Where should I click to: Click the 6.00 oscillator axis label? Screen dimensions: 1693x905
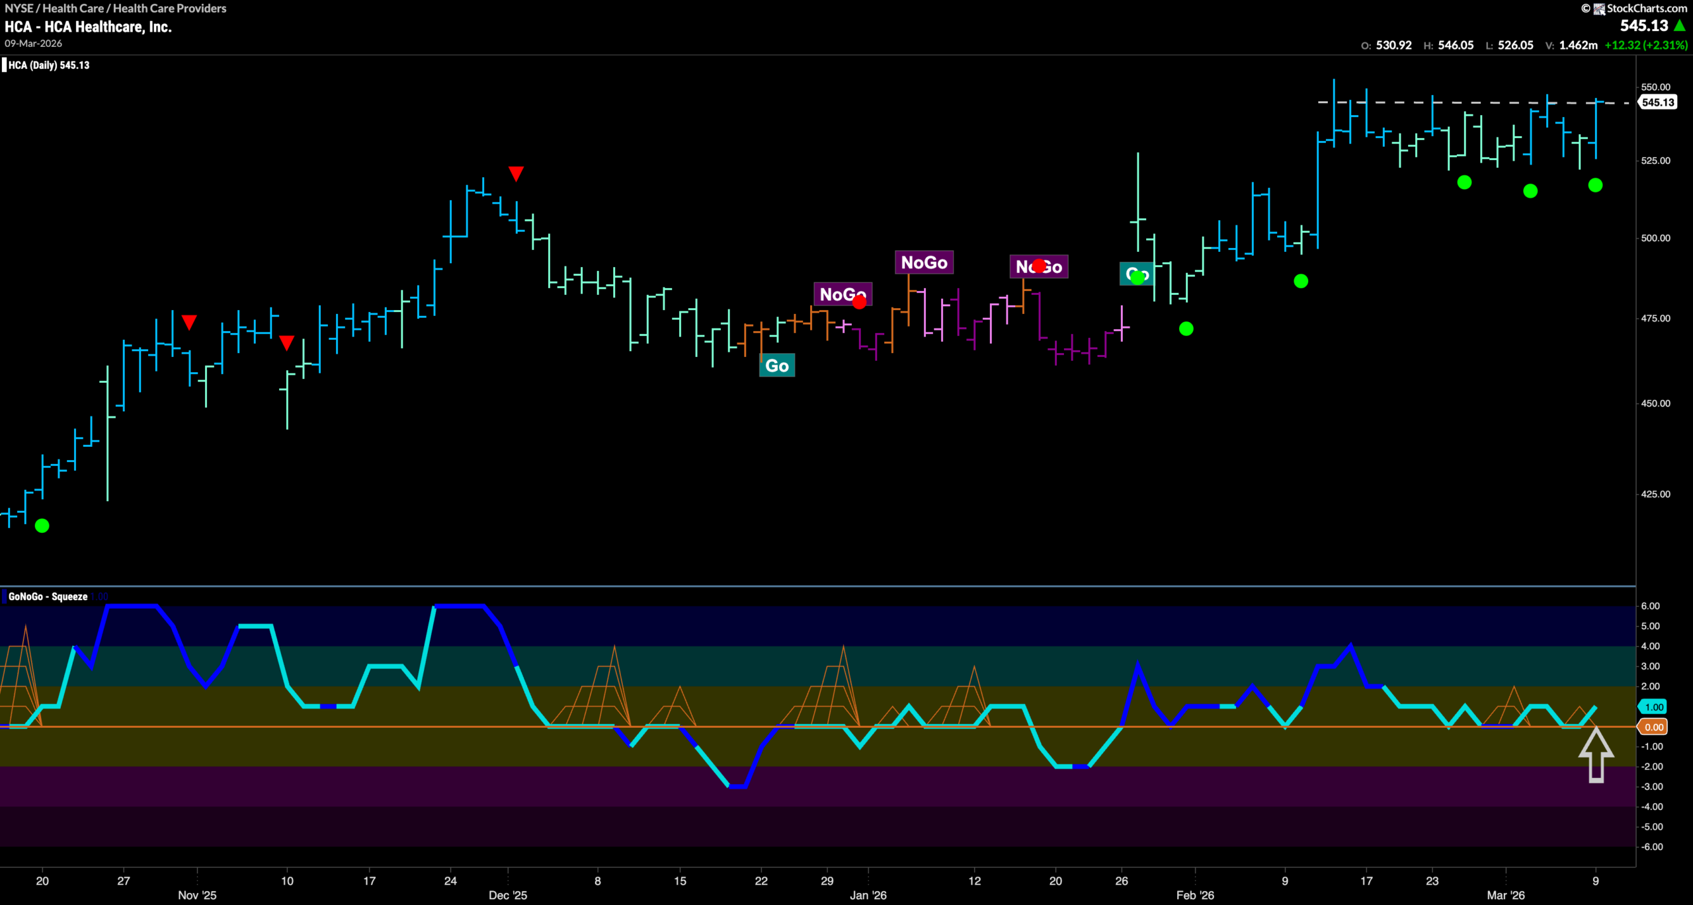(x=1651, y=606)
